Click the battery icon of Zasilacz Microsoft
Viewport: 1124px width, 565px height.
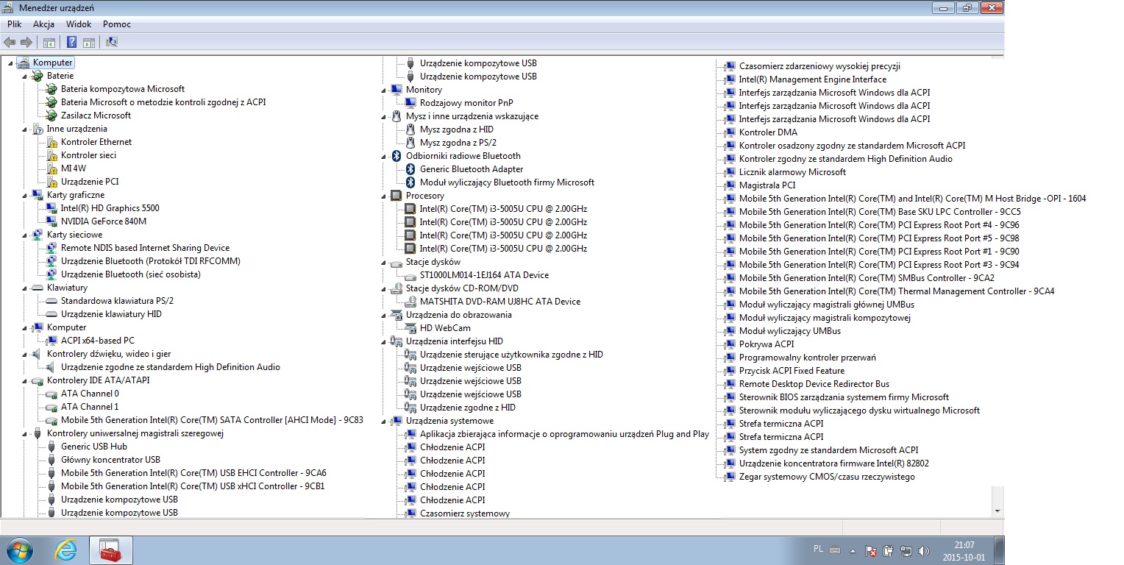point(51,116)
